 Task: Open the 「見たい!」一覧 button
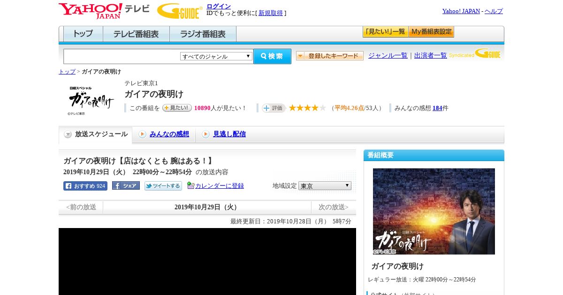385,32
